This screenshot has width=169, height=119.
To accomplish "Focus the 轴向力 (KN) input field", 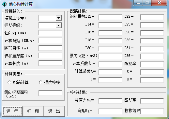I will click(x=50, y=33).
